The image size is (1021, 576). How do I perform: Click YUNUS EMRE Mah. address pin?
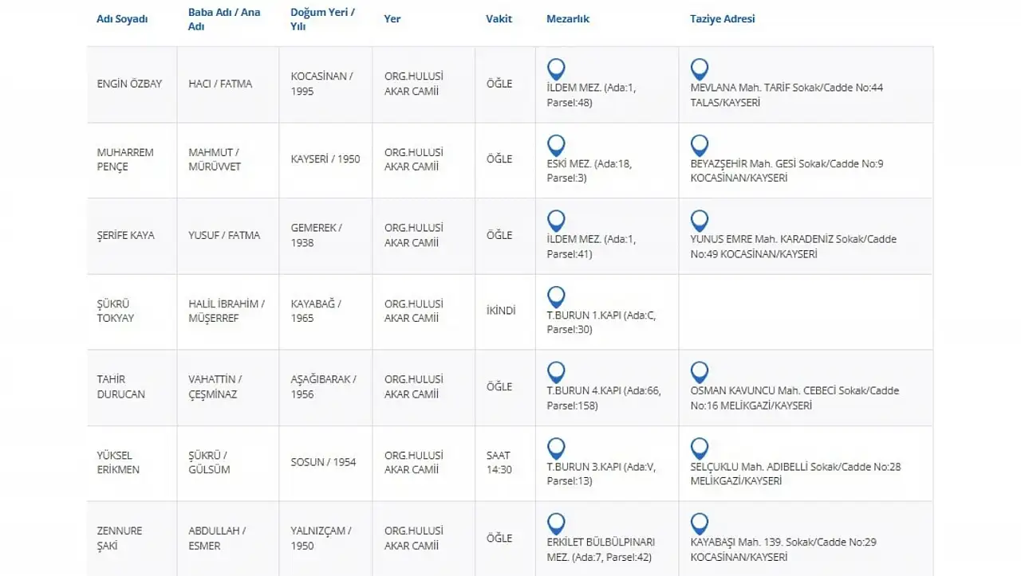pyautogui.click(x=700, y=221)
